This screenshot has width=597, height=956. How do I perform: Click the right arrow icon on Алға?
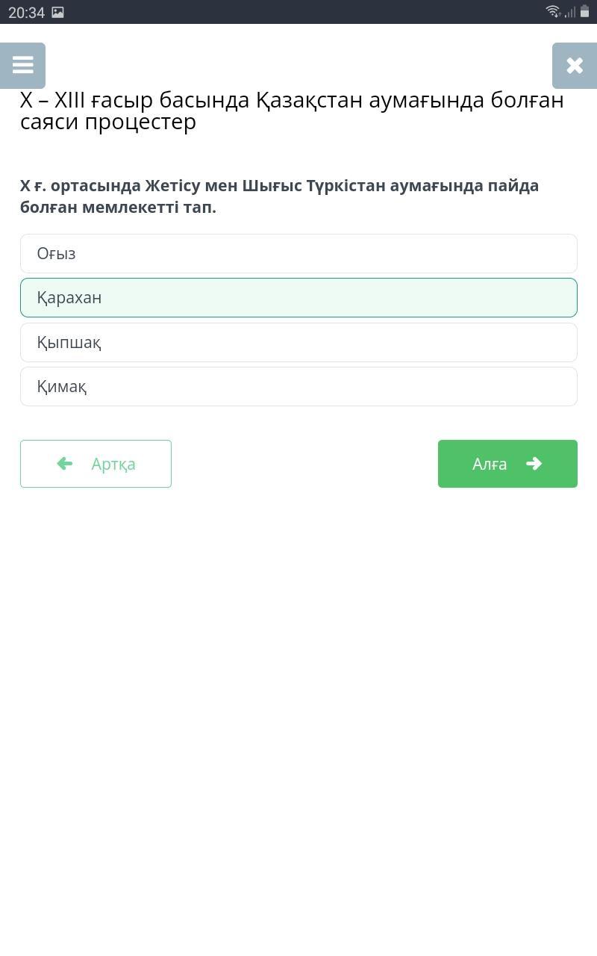534,464
